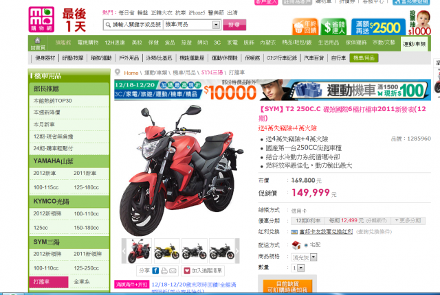Screen dimensions: 440x295
Task: Click the house delivery icon
Action: coord(296,245)
